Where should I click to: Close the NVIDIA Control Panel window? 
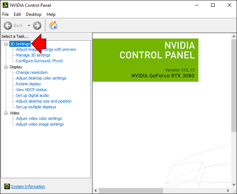pos(229,5)
